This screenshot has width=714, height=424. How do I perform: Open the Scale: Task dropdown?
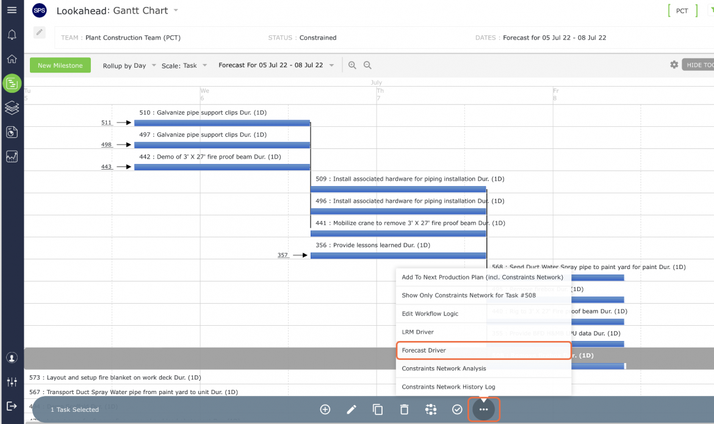point(184,65)
